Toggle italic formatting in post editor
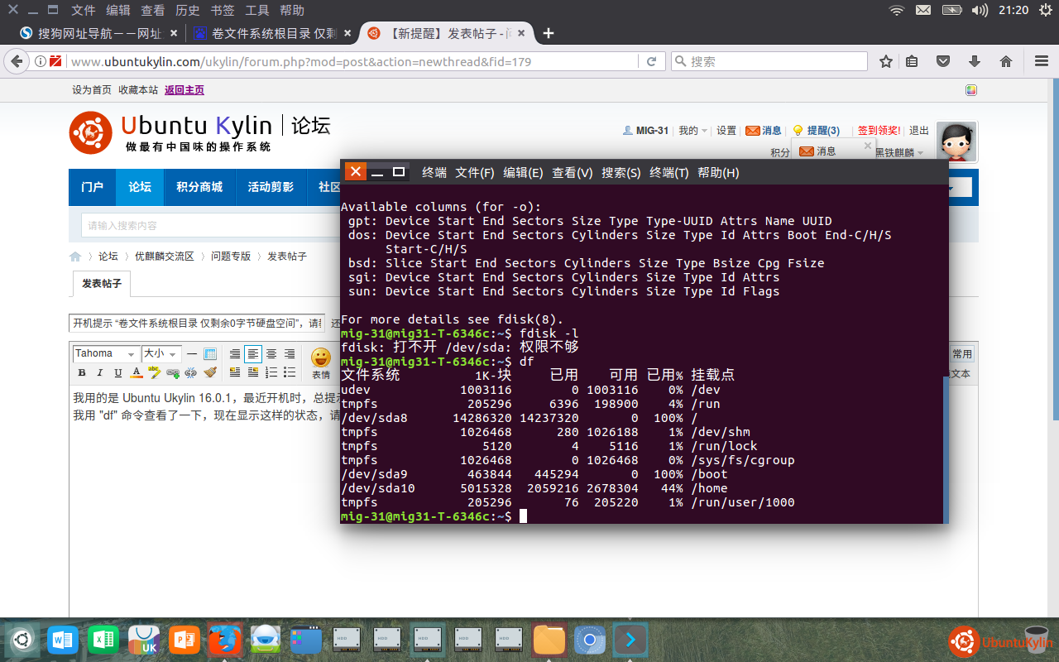 tap(100, 373)
